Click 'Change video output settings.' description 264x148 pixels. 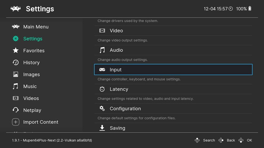click(x=123, y=40)
